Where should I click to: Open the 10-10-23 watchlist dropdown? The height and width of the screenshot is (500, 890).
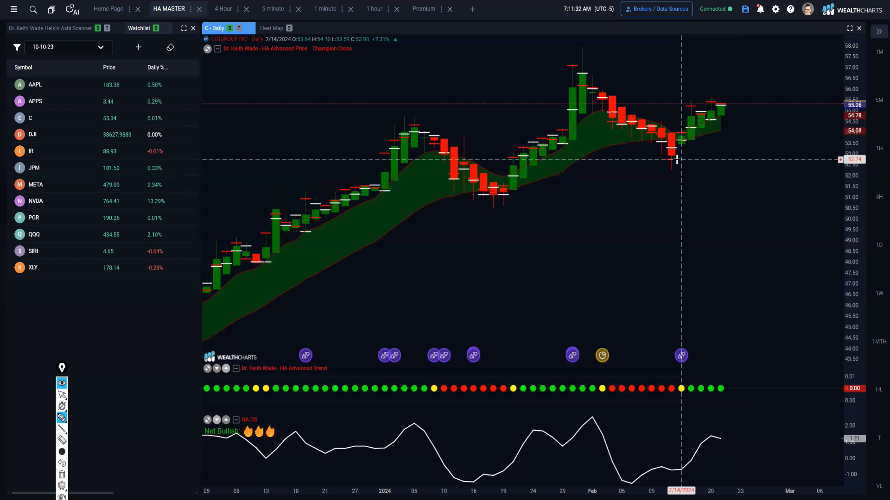click(x=69, y=47)
